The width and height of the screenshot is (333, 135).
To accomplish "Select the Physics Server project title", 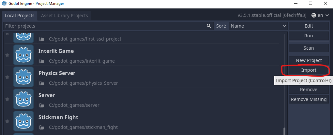I will point(57,73).
